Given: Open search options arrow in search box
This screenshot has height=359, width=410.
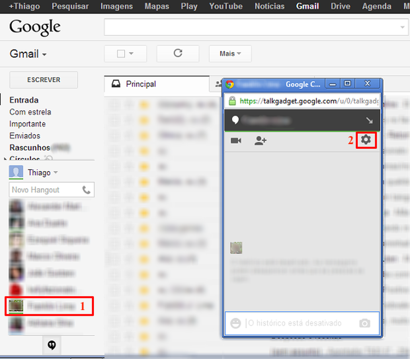Looking at the screenshot, I should pyautogui.click(x=402, y=27).
